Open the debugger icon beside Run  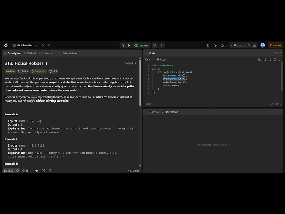tap(123, 45)
